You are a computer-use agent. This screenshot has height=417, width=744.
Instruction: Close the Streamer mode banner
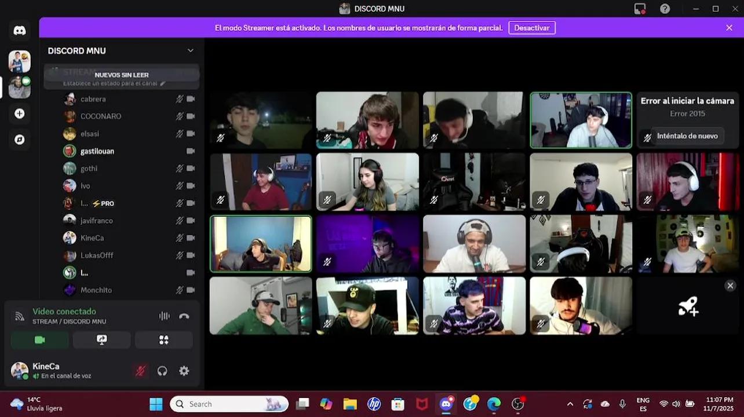coord(729,28)
